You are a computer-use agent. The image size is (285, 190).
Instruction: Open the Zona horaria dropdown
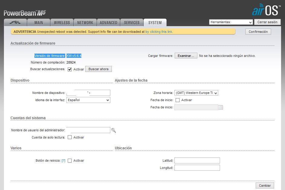click(196, 93)
